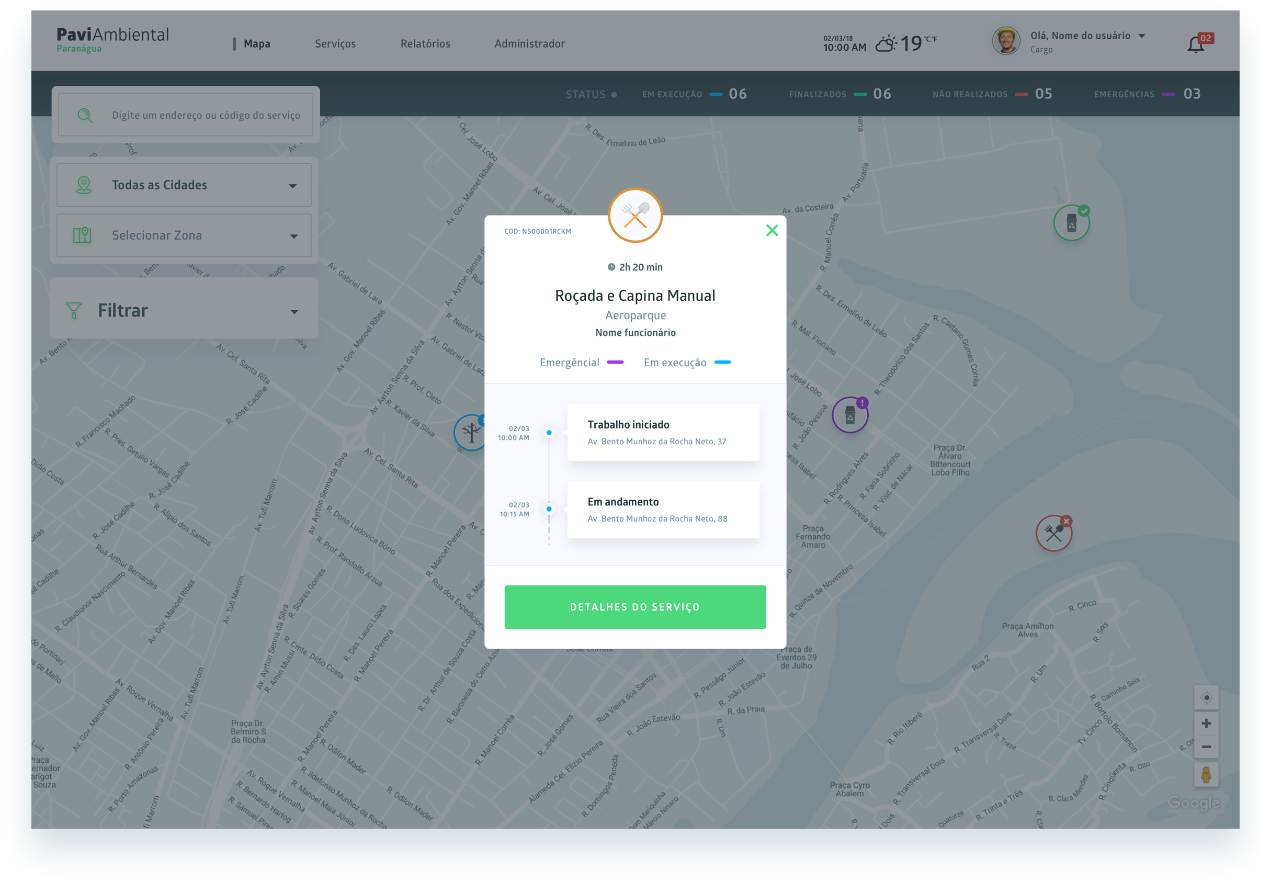Click the my location target icon
The image size is (1271, 881).
1206,698
